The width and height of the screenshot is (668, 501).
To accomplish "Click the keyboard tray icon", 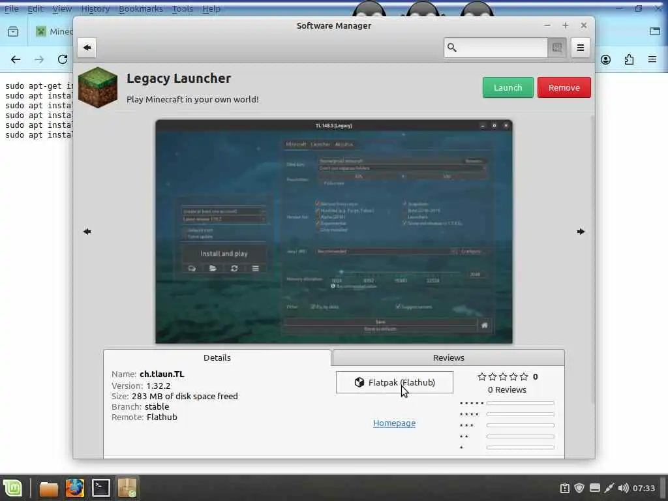I will tap(595, 488).
